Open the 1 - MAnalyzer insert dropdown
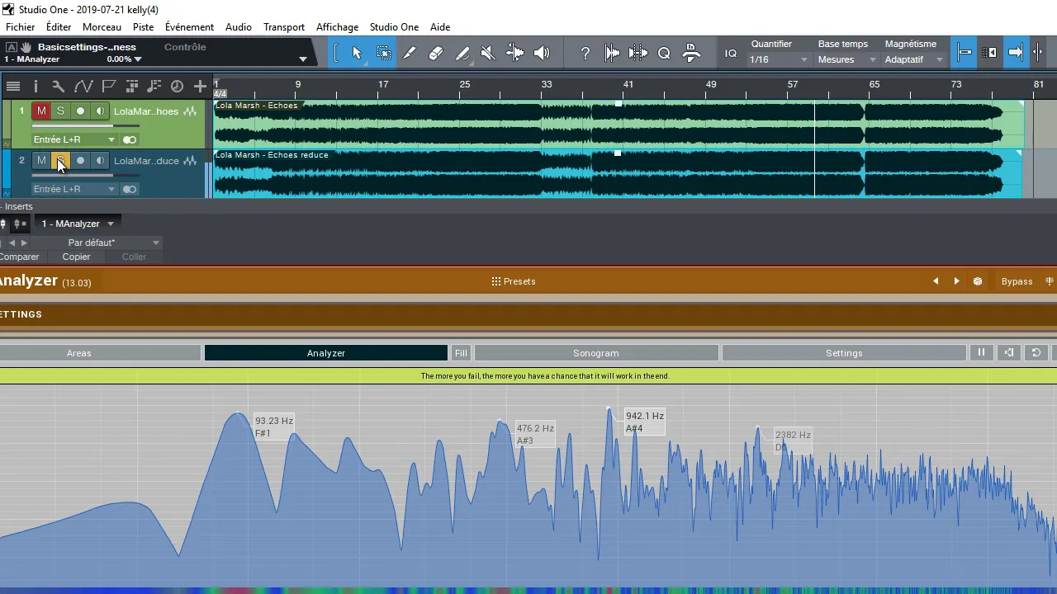1057x594 pixels. [78, 224]
